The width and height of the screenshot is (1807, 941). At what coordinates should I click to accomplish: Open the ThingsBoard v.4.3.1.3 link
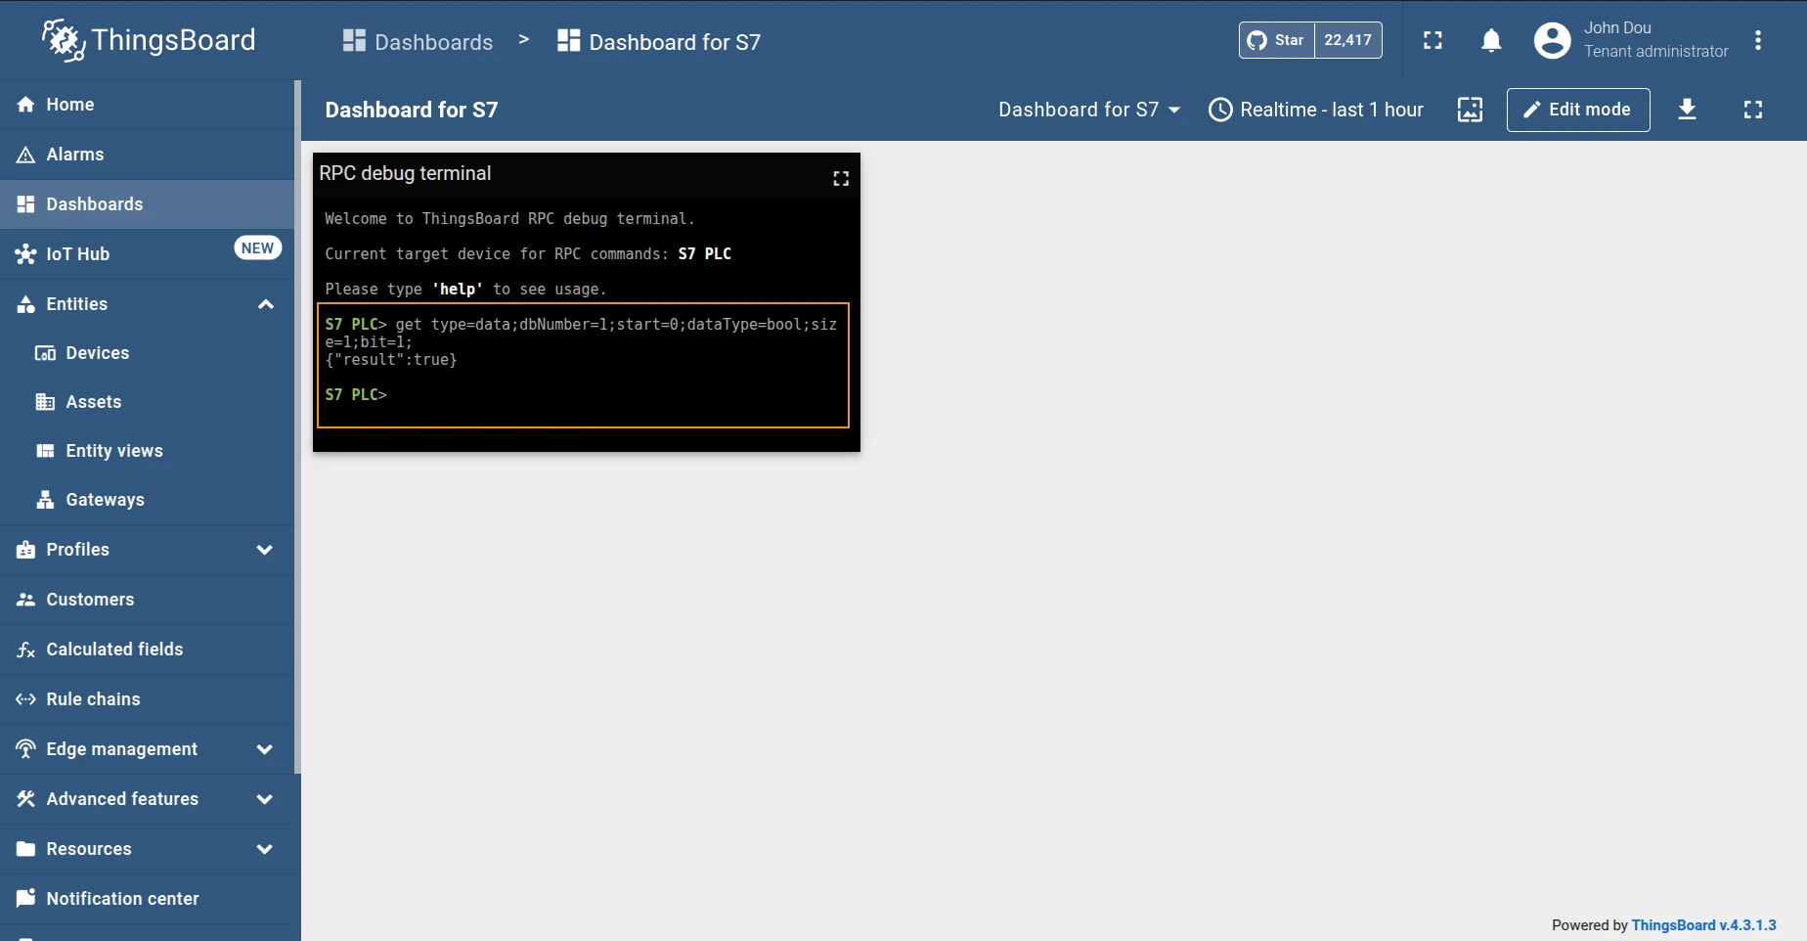(1703, 925)
